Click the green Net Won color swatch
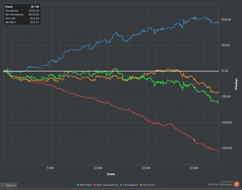242x190 pixels. coord(78,185)
